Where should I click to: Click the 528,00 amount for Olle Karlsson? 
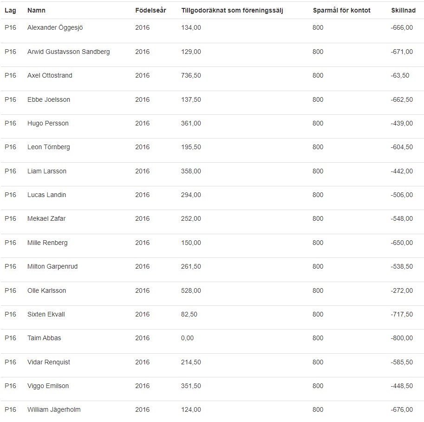(191, 290)
